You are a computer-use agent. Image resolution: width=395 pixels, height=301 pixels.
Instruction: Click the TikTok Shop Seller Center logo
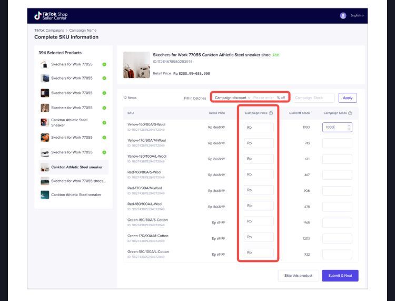coord(51,16)
